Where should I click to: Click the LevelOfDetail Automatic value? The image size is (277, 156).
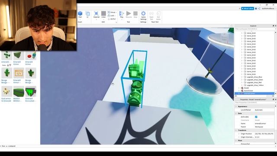[x=259, y=110]
